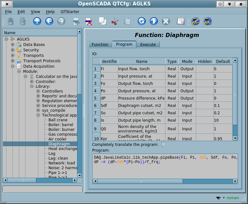Click the Mode column header in IO table
Screen dimensions: 248x204
187,62
